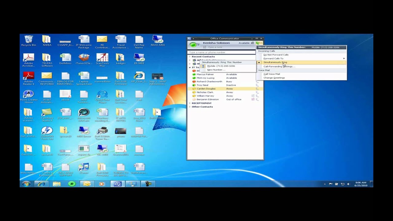The width and height of the screenshot is (393, 221).
Task: Collapse the IT Team group
Action: [x=190, y=67]
